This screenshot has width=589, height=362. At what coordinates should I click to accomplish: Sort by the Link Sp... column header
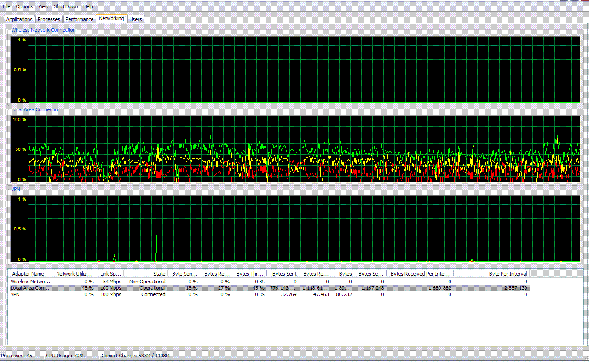[110, 274]
